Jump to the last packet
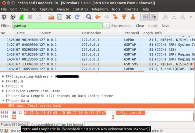The image size is (195, 133). click(x=133, y=17)
